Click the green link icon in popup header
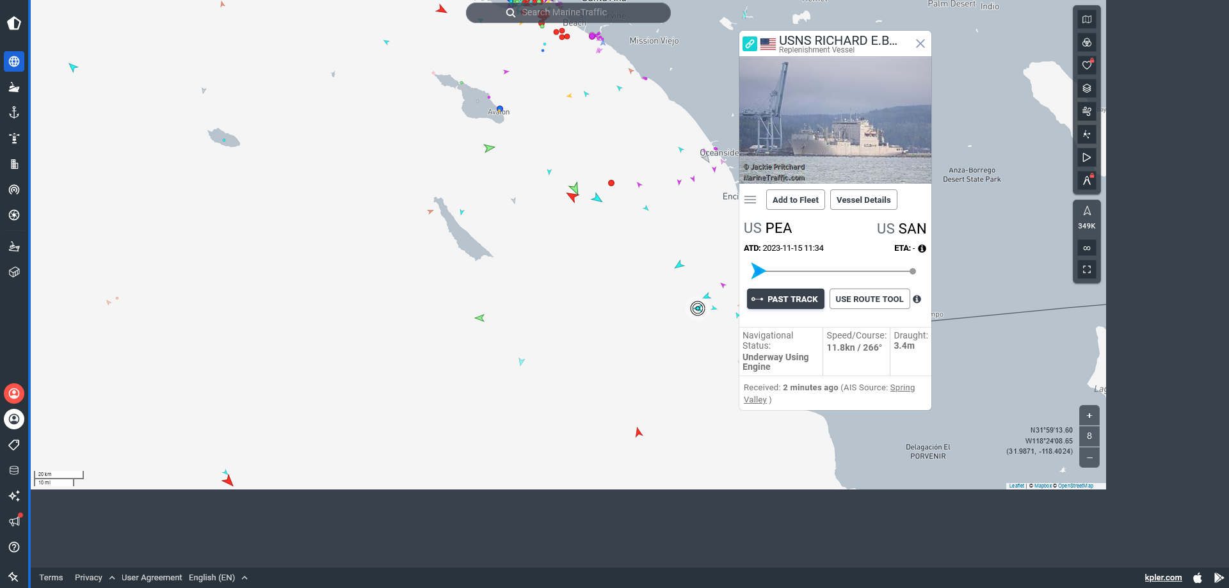The image size is (1229, 588). point(750,44)
